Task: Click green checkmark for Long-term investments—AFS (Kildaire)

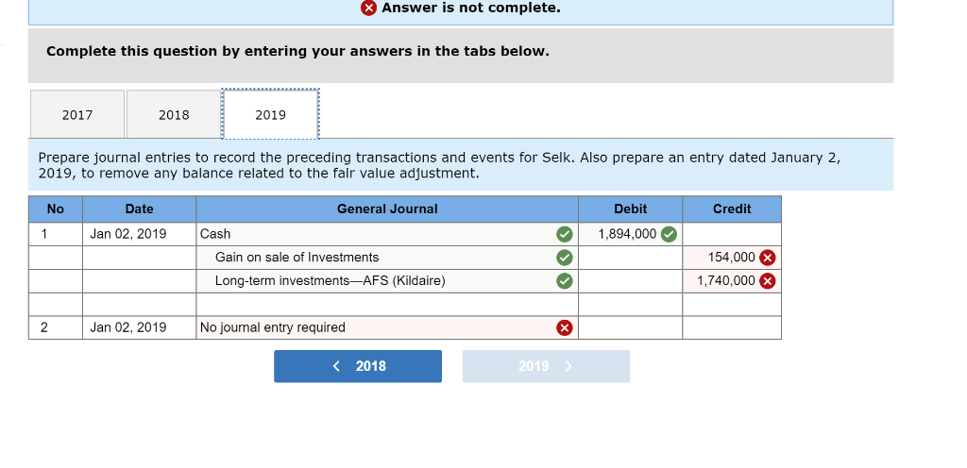Action: (565, 281)
